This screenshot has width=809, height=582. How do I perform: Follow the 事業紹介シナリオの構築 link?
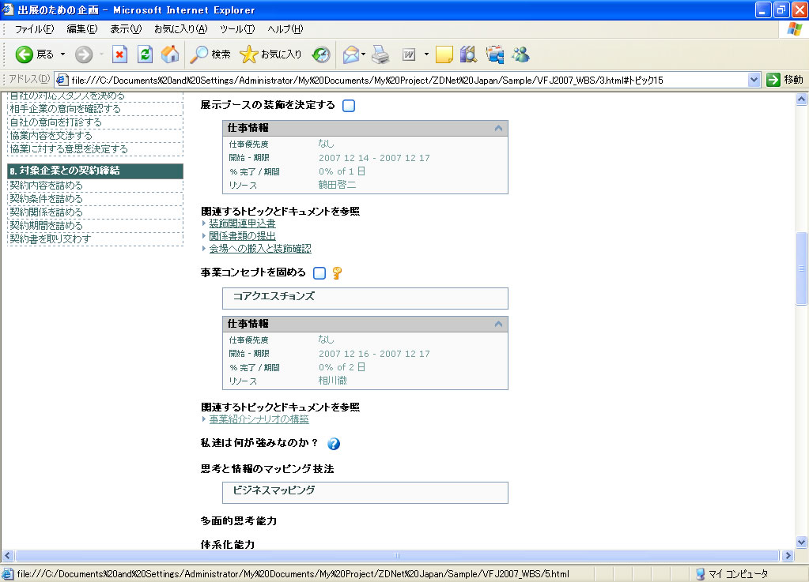[x=259, y=419]
